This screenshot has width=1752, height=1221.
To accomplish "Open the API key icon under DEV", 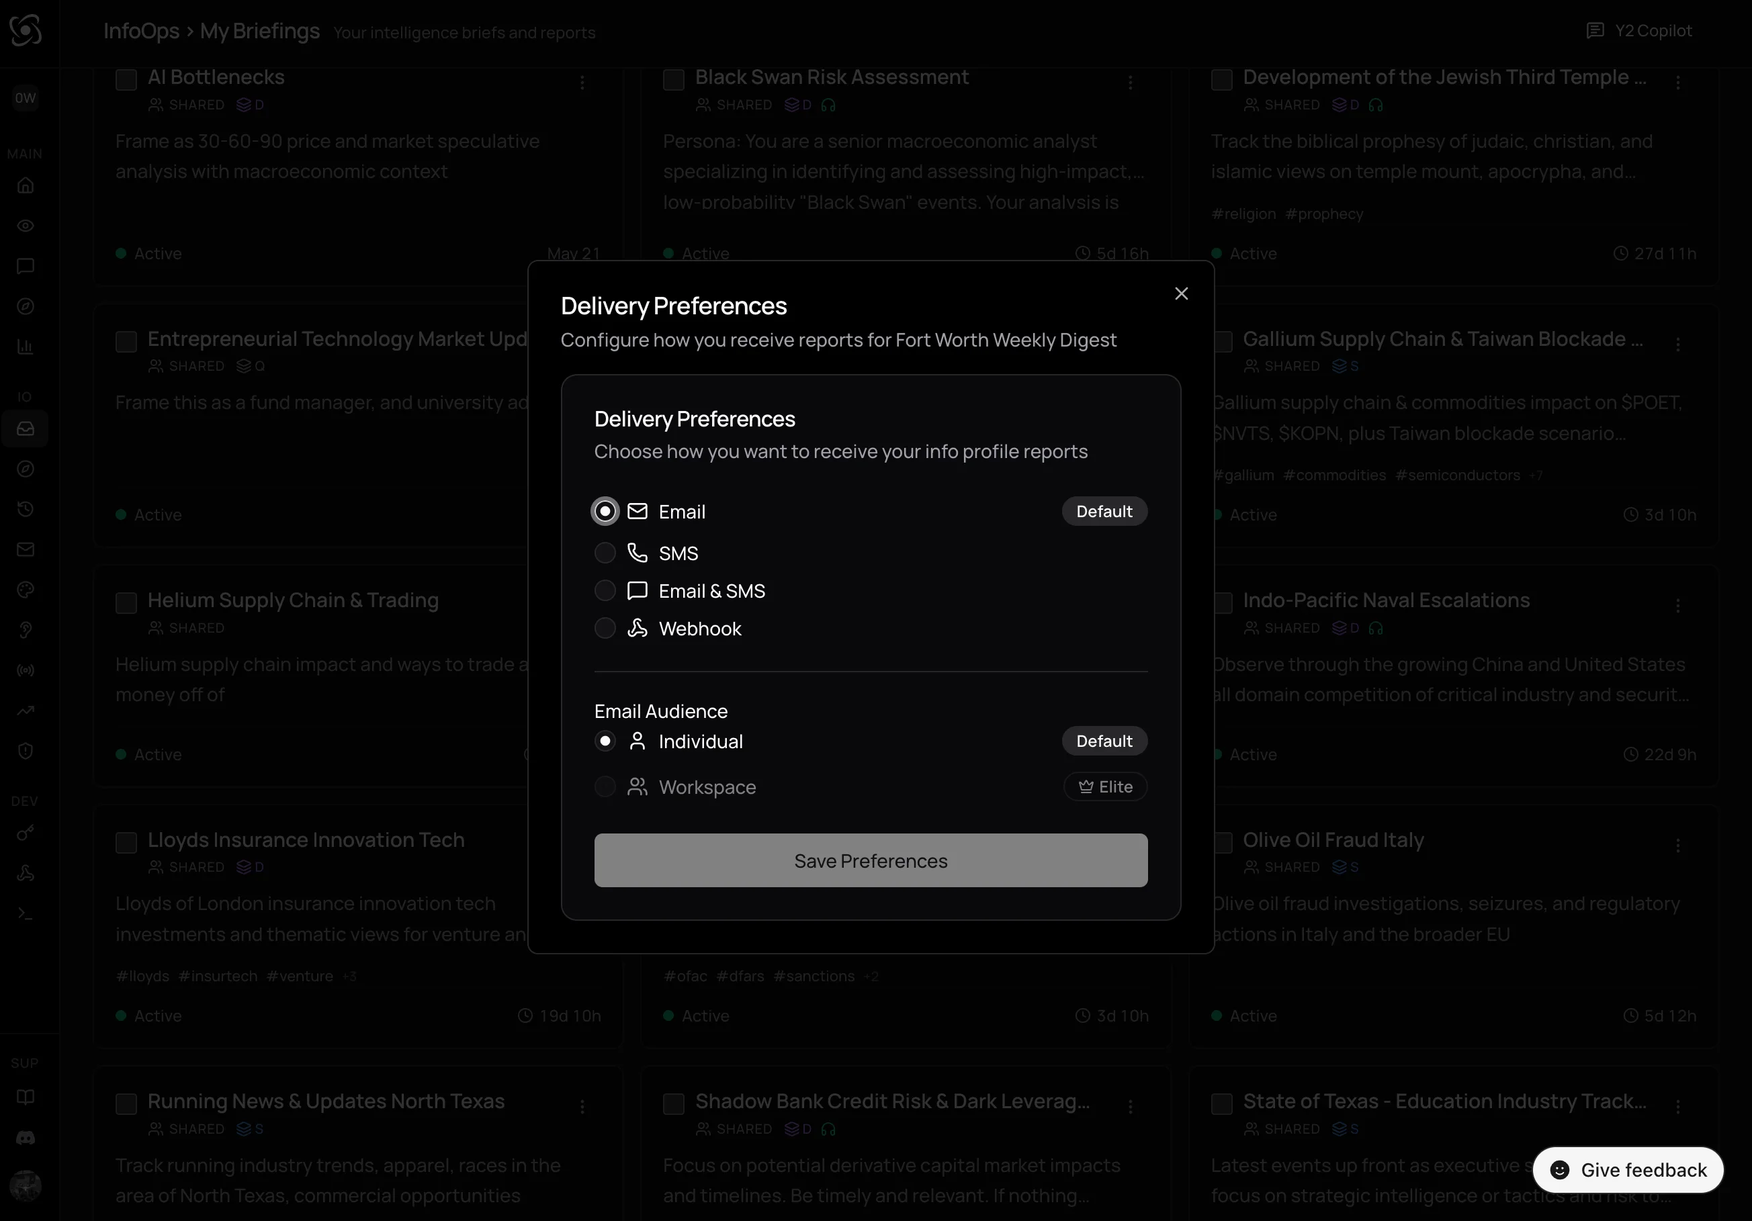I will click(x=25, y=833).
